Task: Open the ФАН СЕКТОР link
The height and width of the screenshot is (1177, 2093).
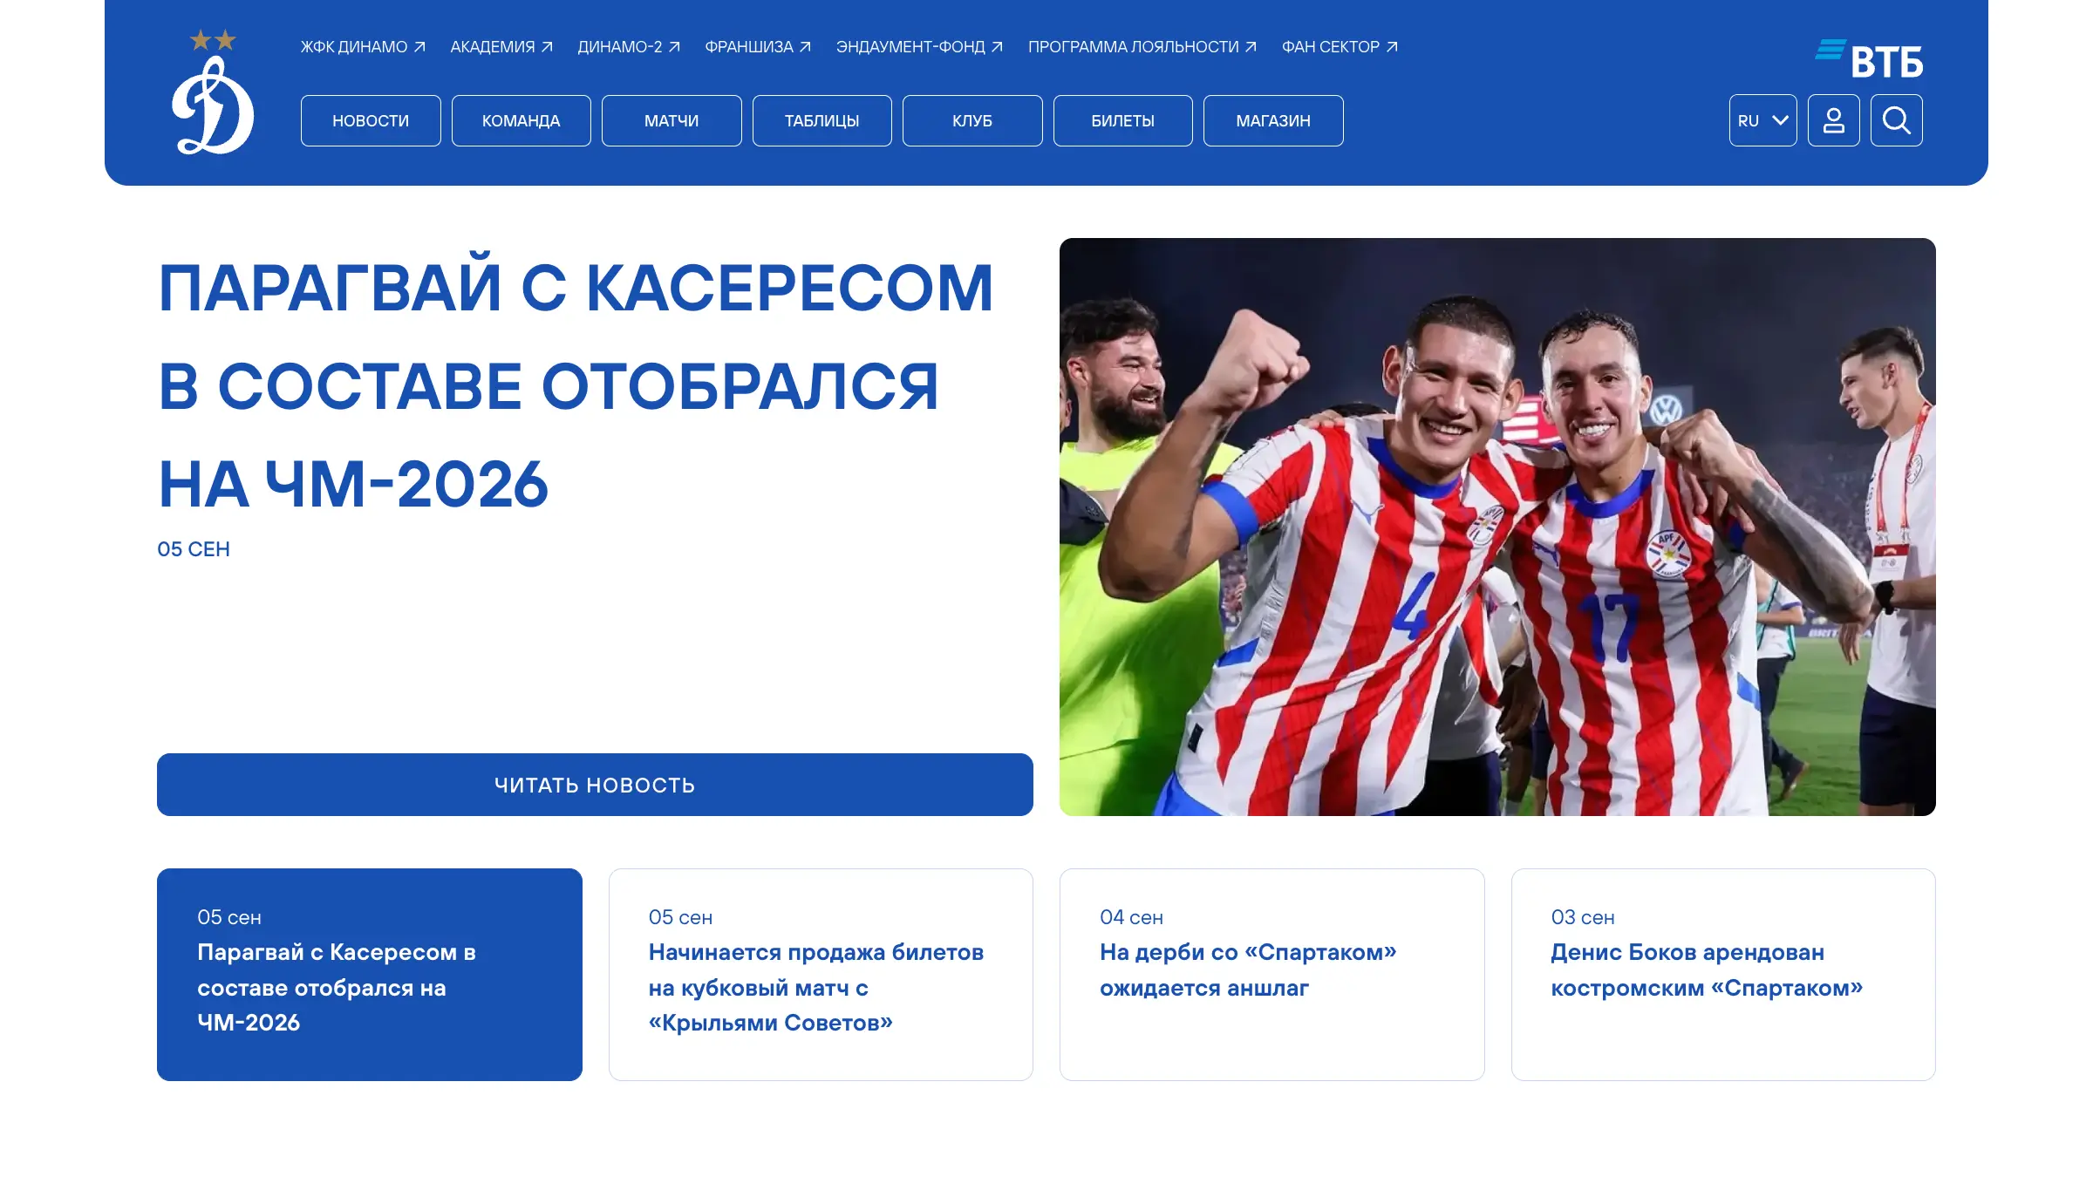Action: click(1340, 47)
